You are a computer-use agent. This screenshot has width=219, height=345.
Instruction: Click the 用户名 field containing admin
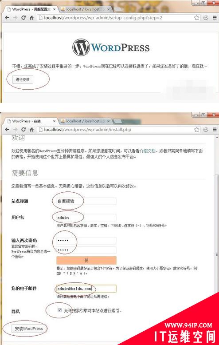tap(86, 218)
